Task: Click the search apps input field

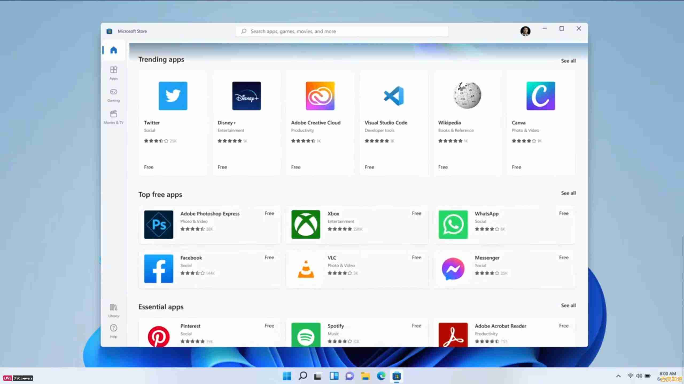Action: point(342,31)
